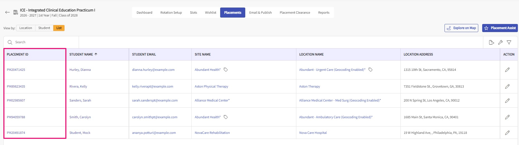This screenshot has height=145, width=519.
Task: Open placement link PM20471425
Action: pyautogui.click(x=16, y=70)
